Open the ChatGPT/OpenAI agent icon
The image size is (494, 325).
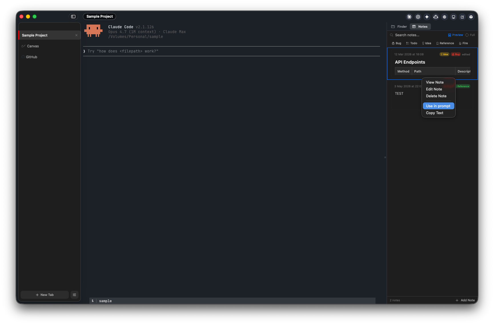point(418,17)
